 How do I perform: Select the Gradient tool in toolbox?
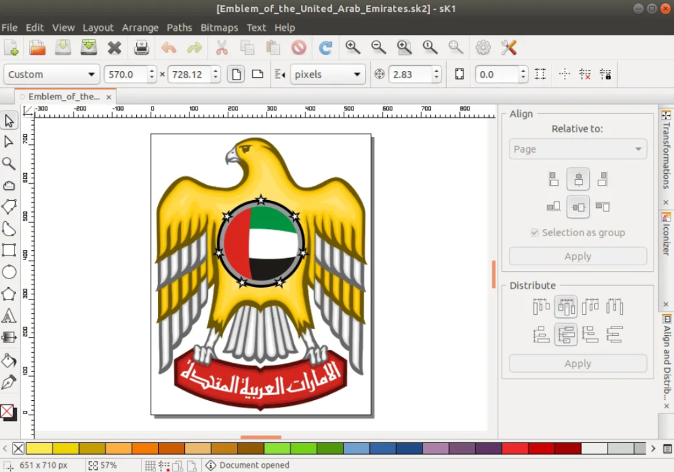(x=9, y=338)
